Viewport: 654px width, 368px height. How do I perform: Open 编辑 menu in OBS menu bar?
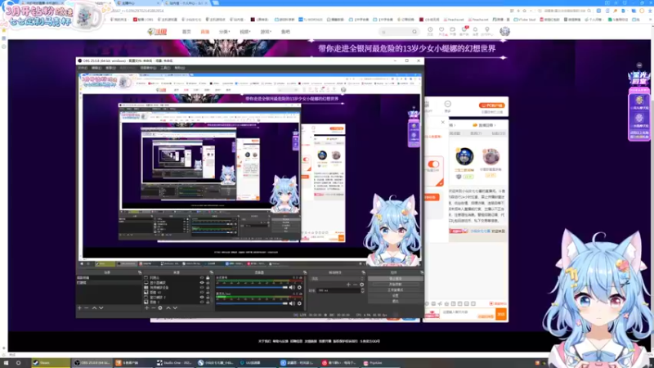pyautogui.click(x=96, y=68)
